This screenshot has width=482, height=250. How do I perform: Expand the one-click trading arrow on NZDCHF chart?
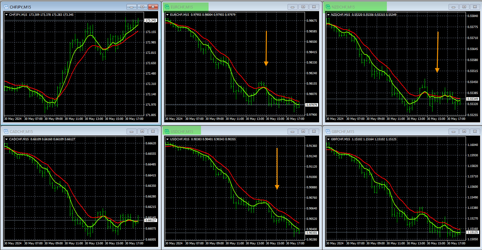(328, 14)
